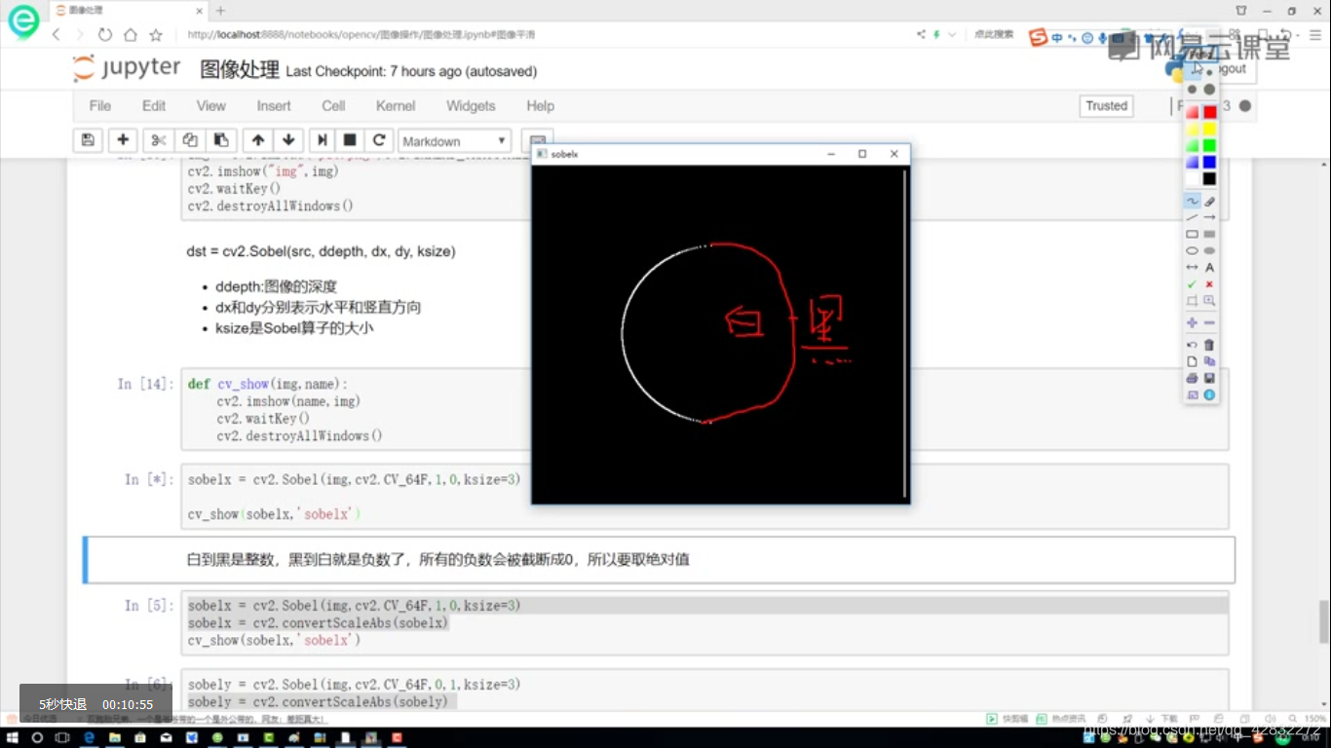Select the solid yellow color swatch
1331x748 pixels.
tap(1209, 129)
